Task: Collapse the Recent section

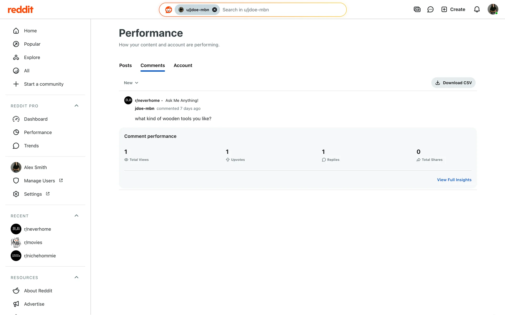Action: point(77,216)
